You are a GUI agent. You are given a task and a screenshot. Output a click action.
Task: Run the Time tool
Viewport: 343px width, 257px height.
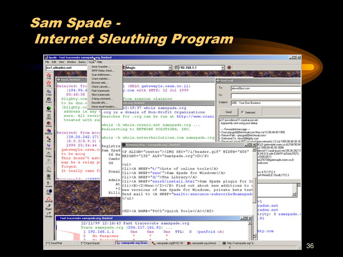(x=49, y=169)
